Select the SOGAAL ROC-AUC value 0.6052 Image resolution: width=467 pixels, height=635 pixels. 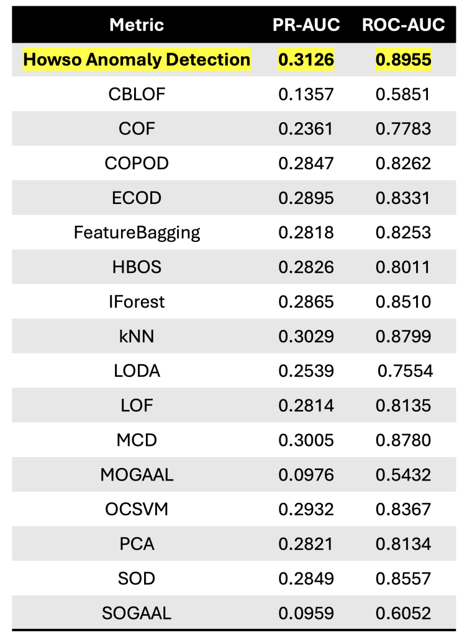tap(404, 613)
